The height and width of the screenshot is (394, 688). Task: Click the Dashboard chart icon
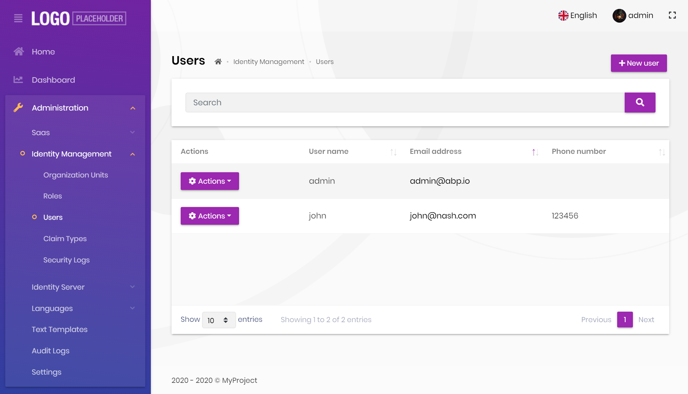point(19,79)
